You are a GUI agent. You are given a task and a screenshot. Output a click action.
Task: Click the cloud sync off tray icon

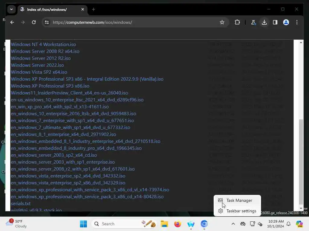(243, 224)
